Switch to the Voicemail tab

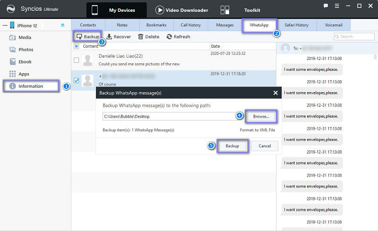tap(334, 25)
